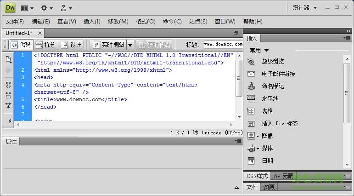
Task: Click the Insert panel vertical scrollbar thumb
Action: point(347,93)
